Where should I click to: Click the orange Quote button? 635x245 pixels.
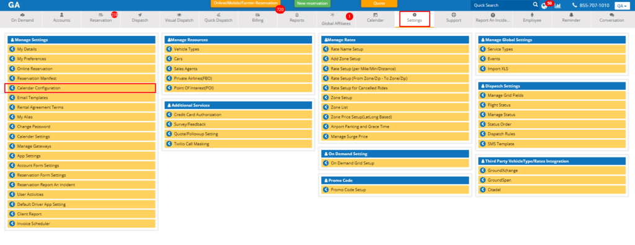[x=379, y=3]
